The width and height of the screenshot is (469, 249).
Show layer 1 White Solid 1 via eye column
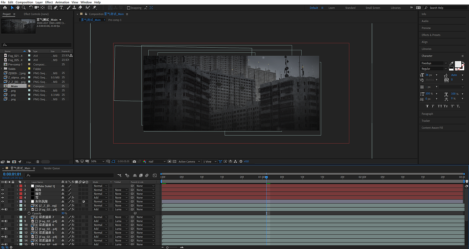(3, 186)
